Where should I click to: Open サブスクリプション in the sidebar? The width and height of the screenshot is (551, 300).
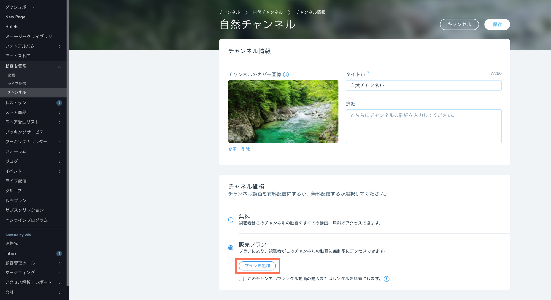coord(24,210)
